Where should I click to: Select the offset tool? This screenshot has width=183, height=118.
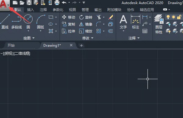(110, 31)
